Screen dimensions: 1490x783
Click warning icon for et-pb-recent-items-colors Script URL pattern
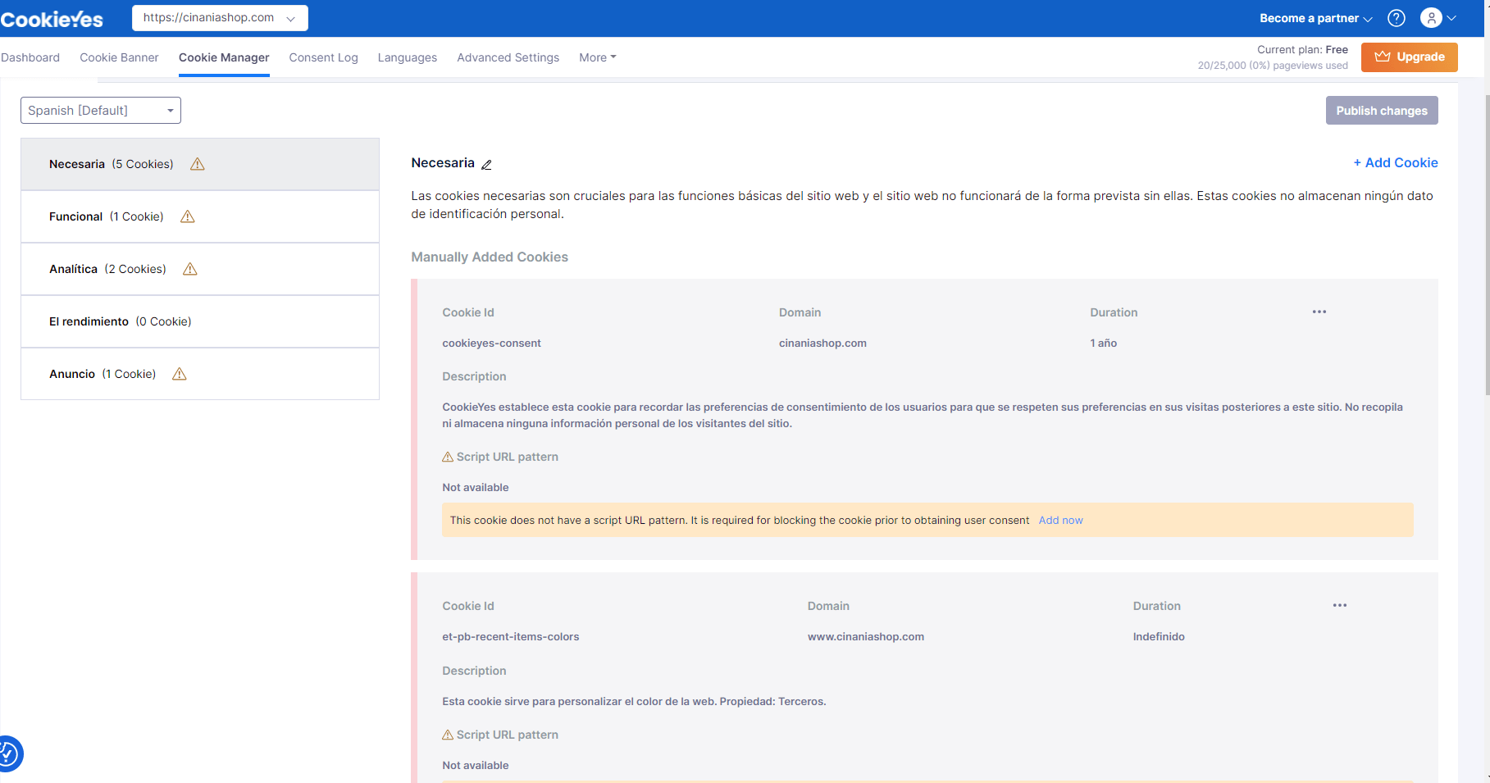point(448,735)
